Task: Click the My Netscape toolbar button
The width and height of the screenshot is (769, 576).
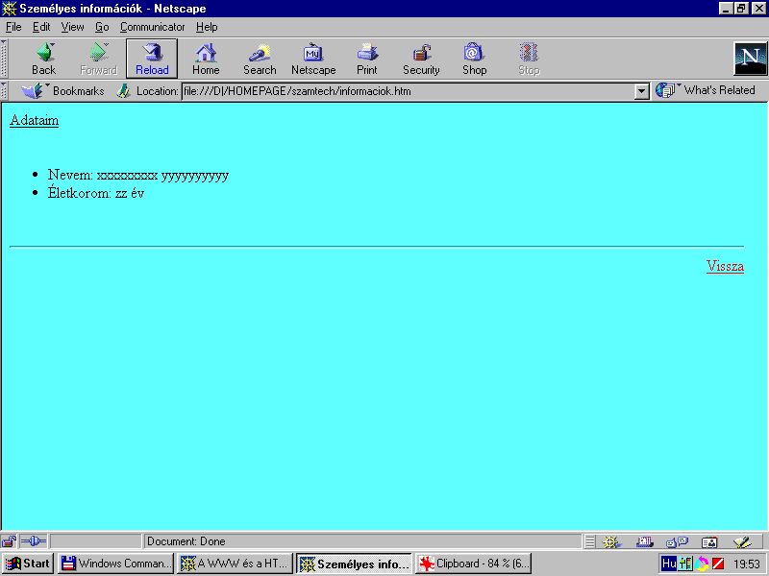Action: (313, 59)
